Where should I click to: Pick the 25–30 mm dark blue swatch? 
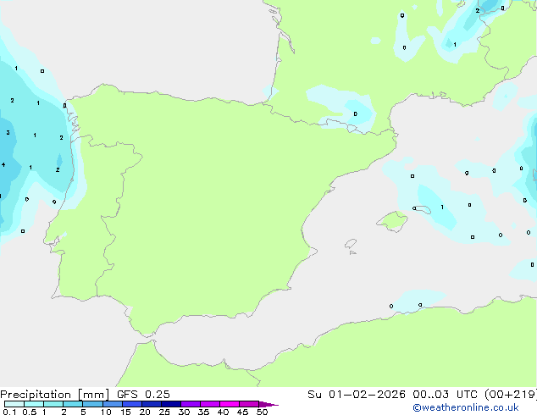(x=171, y=404)
